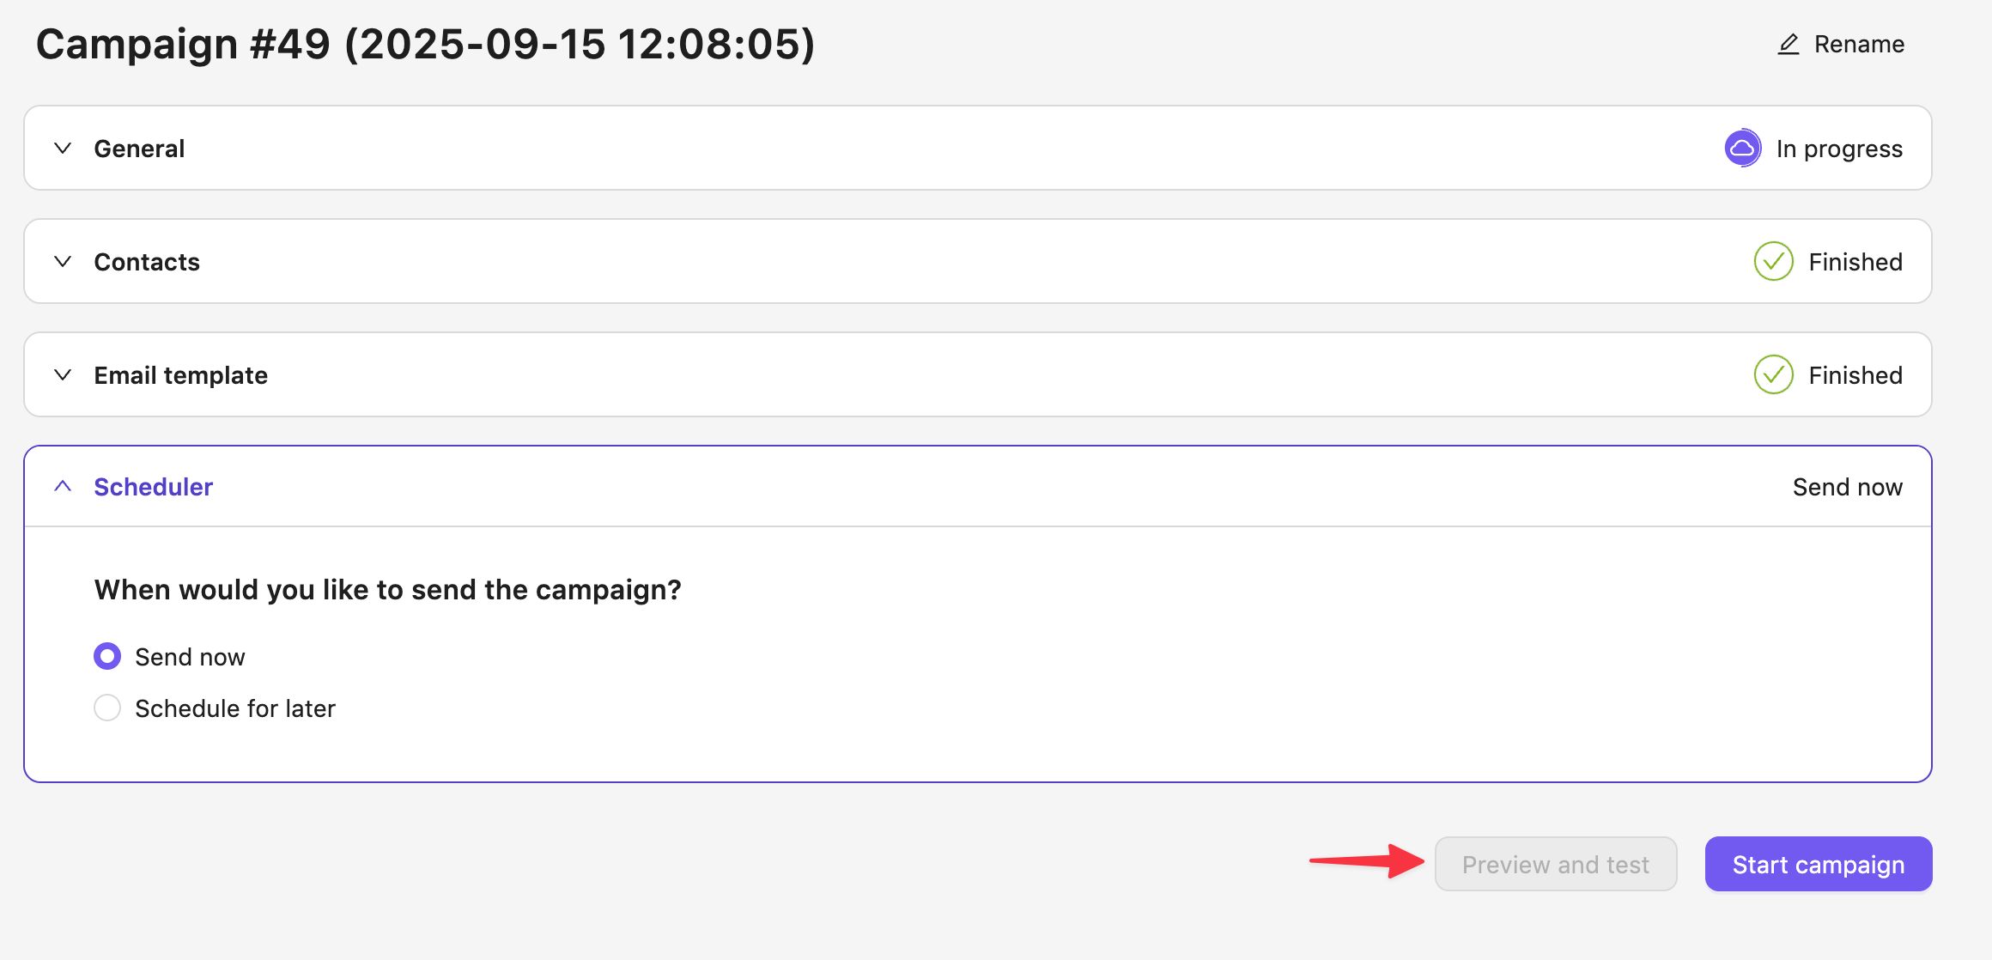Open the Email template section title
This screenshot has width=1992, height=960.
(180, 375)
